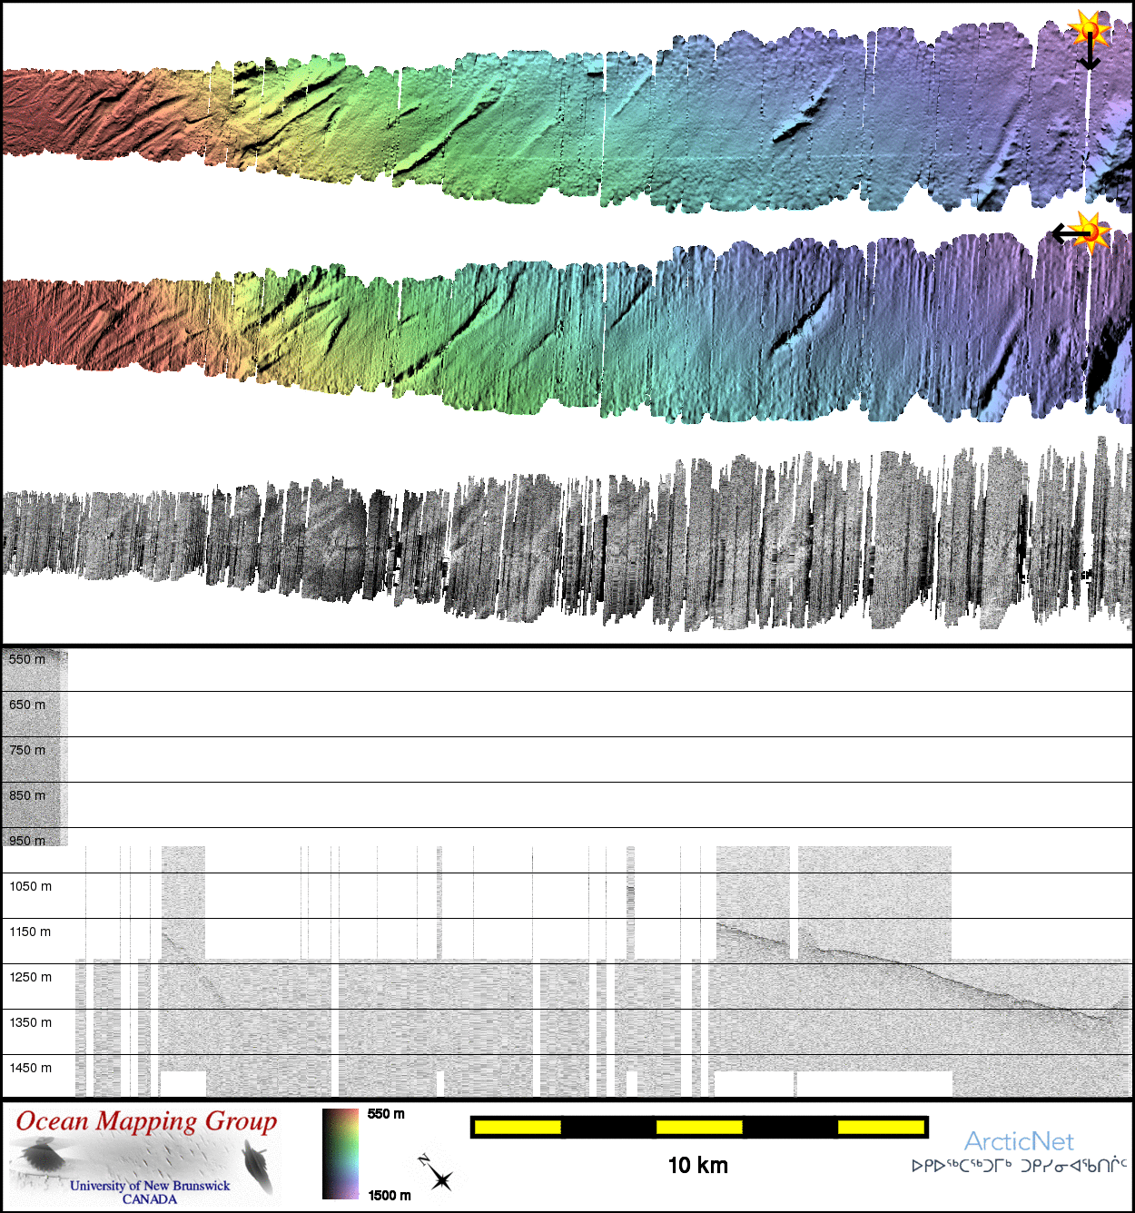Select the 550 m color legend label
Viewport: 1135px width, 1213px height.
[386, 1114]
